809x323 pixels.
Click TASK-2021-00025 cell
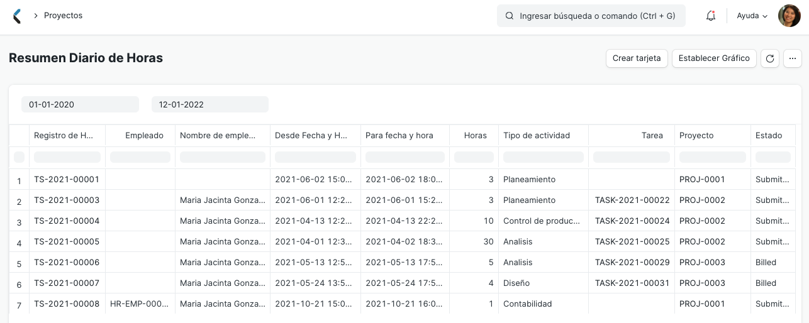(632, 241)
